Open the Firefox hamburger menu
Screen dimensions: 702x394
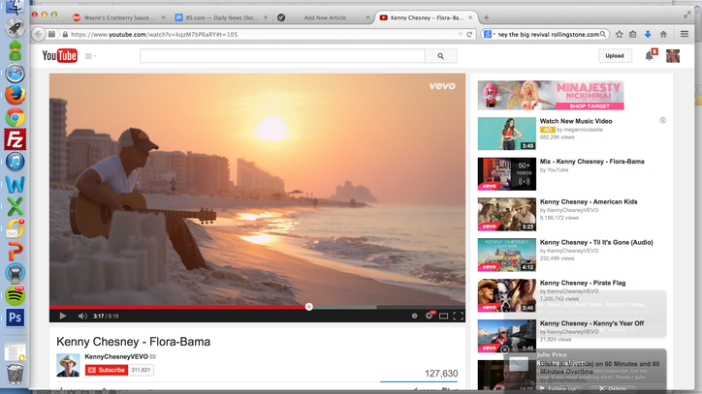click(685, 35)
